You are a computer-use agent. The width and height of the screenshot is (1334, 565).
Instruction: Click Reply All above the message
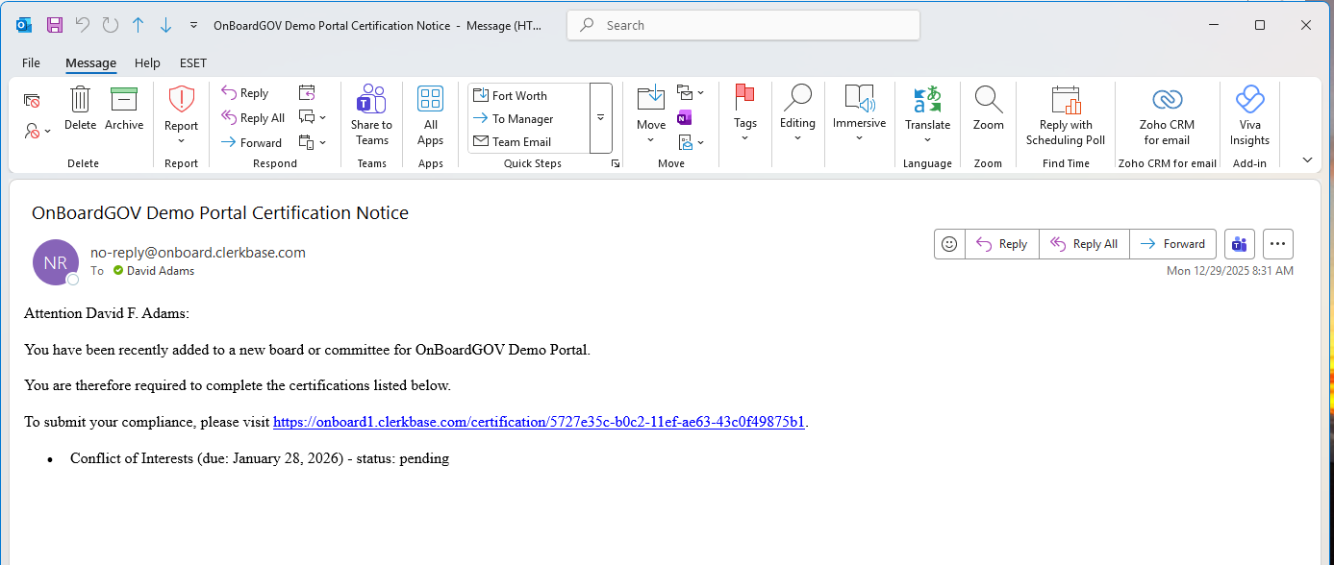pos(1084,243)
